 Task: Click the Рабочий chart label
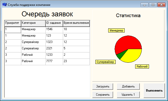[142, 66]
